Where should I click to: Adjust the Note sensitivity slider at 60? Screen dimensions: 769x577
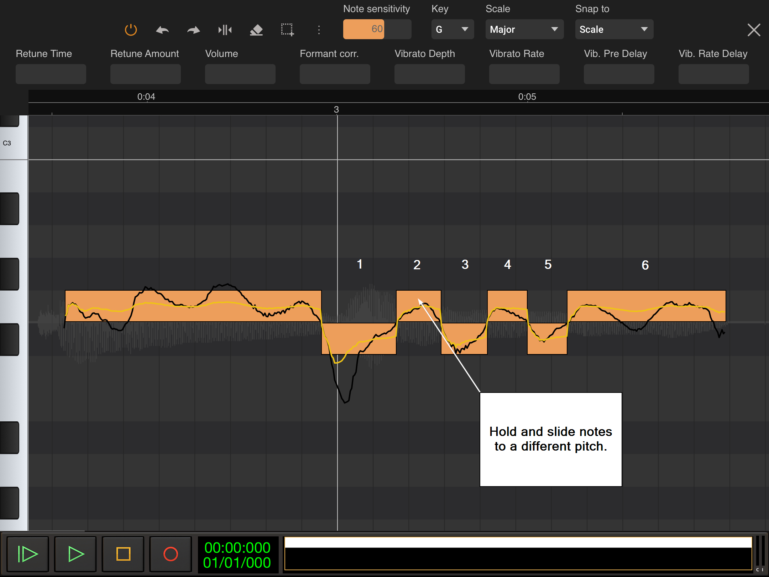click(377, 29)
